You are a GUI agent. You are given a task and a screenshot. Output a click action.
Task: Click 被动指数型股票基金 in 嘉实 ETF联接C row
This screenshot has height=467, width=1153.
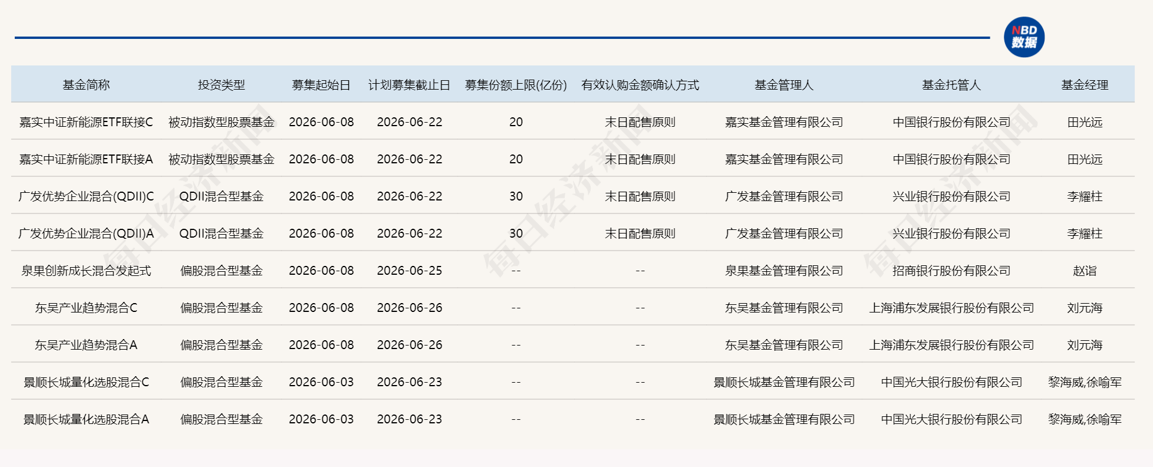point(221,122)
